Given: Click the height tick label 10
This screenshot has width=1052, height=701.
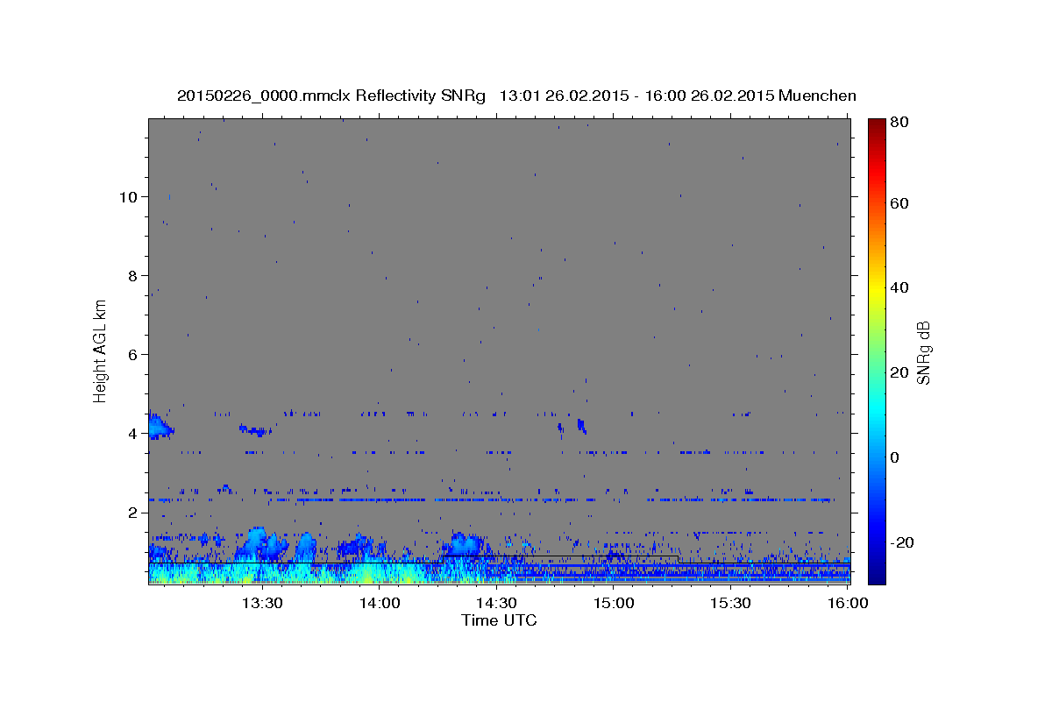Looking at the screenshot, I should [x=127, y=196].
